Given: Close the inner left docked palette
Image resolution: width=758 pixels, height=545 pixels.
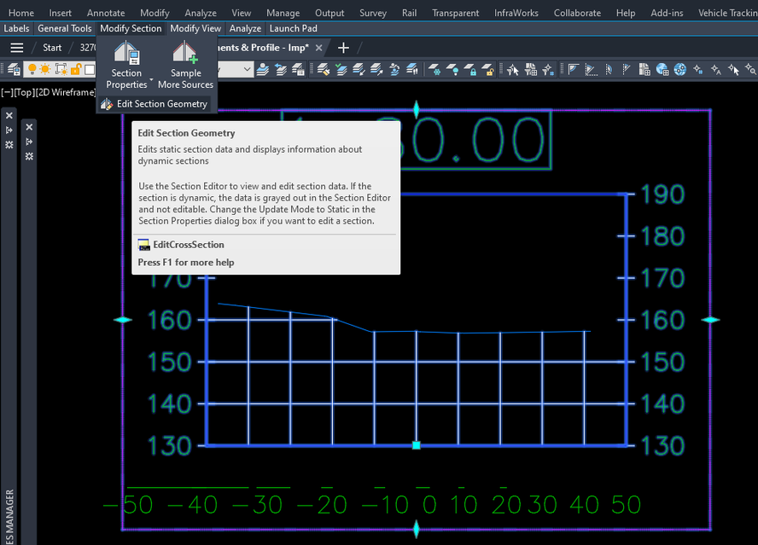Looking at the screenshot, I should point(29,127).
